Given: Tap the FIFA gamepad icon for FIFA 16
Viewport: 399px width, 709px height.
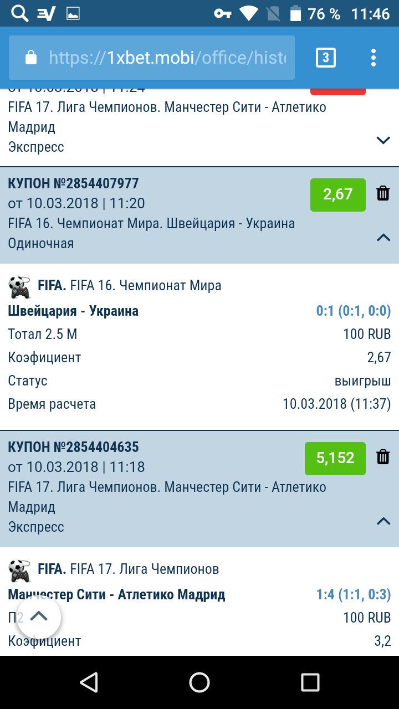Looking at the screenshot, I should [x=20, y=286].
